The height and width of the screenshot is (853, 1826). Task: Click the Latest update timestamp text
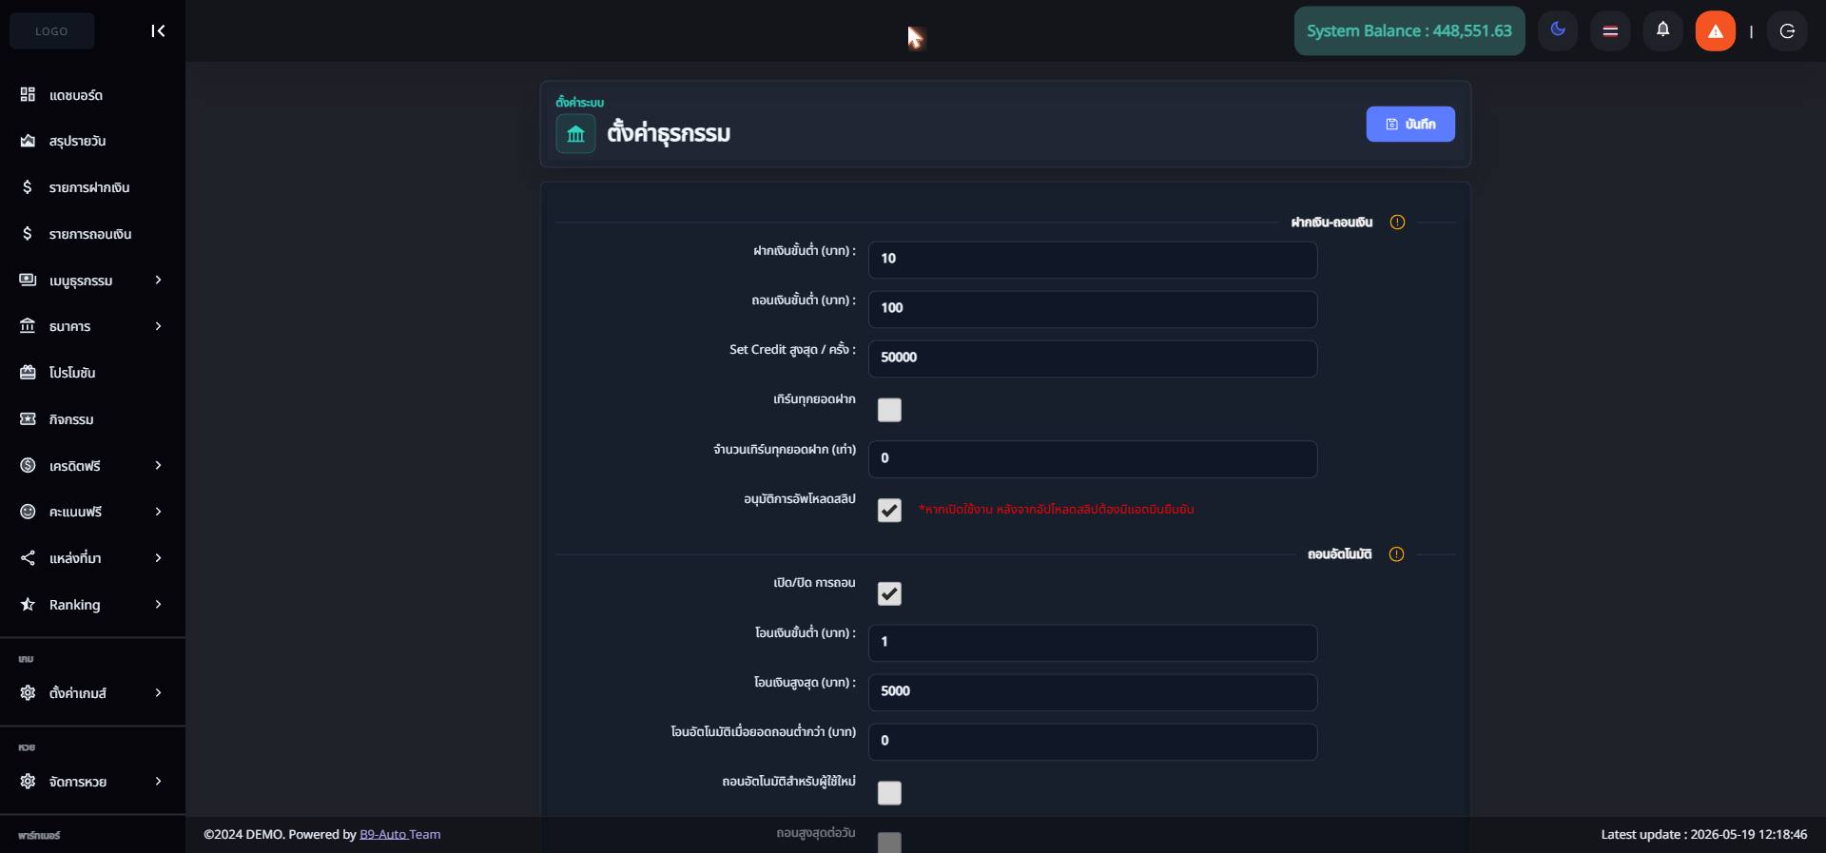click(1704, 834)
